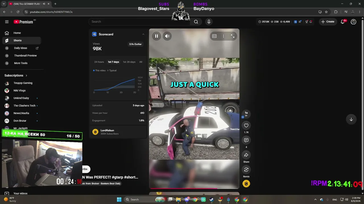Click the LordKebun channel avatar in Scorecard
Image resolution: width=364 pixels, height=204 pixels.
[x=95, y=132]
